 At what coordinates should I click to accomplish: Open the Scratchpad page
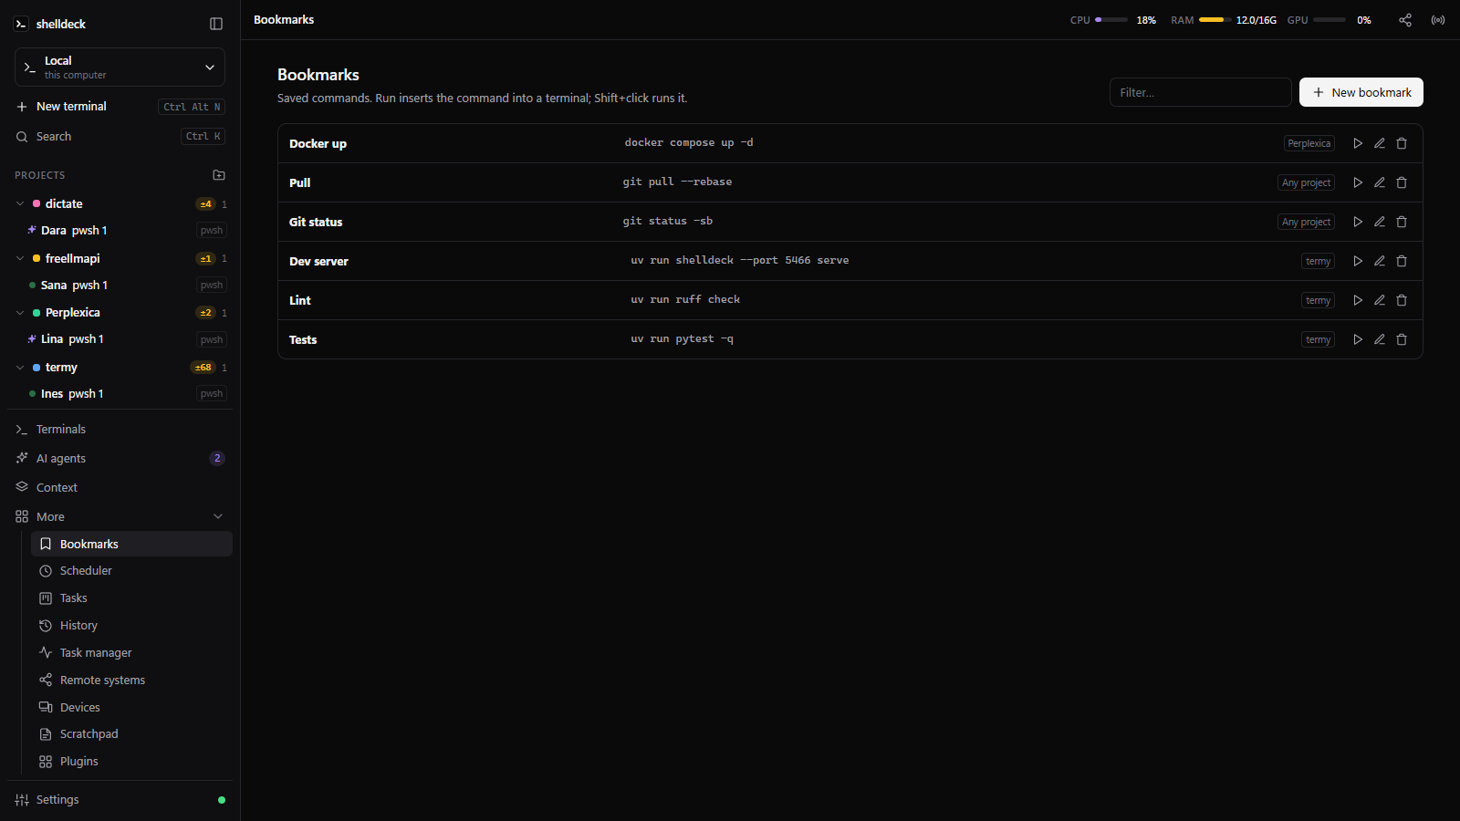pos(131,733)
